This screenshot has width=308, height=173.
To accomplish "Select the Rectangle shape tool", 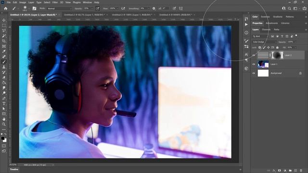I will (4, 114).
